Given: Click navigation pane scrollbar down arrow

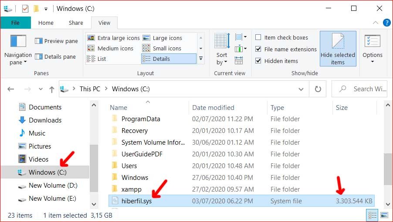Looking at the screenshot, I should click(94, 204).
